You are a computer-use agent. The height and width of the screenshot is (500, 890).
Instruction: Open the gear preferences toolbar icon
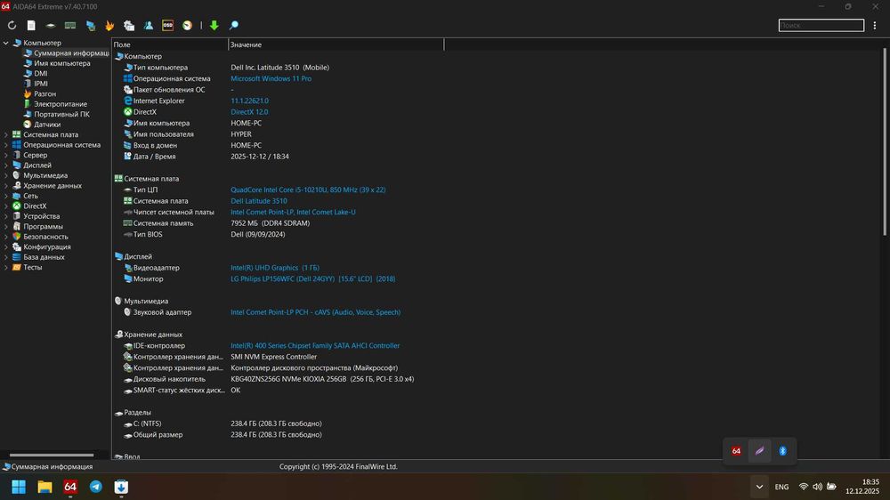coord(129,26)
